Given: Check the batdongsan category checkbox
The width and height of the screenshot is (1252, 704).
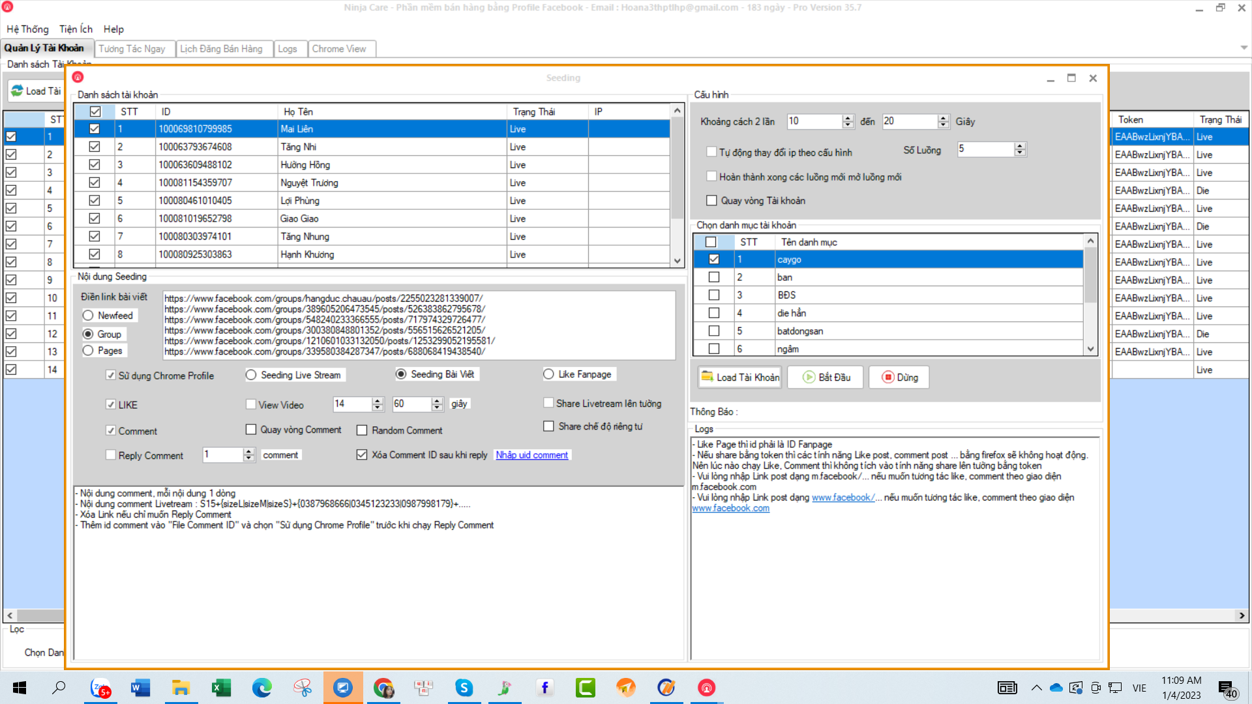Looking at the screenshot, I should (x=714, y=331).
